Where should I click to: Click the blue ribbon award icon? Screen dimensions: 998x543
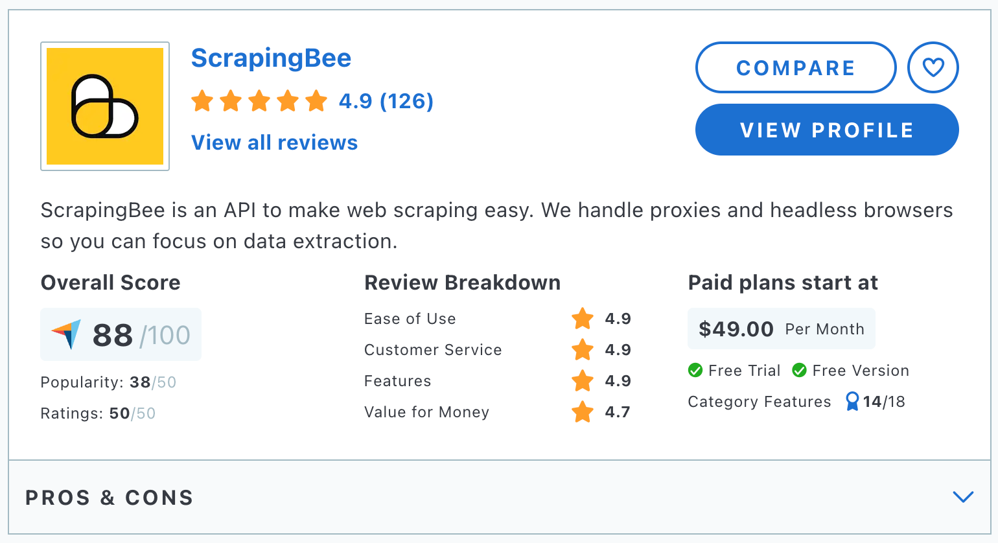[x=852, y=402]
